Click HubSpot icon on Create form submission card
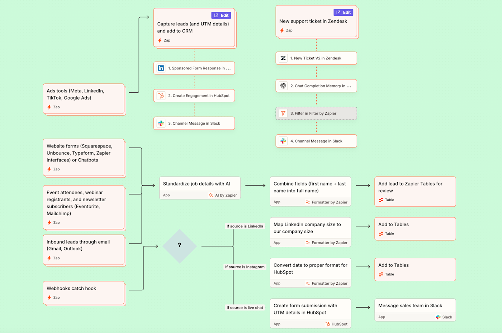 click(328, 324)
